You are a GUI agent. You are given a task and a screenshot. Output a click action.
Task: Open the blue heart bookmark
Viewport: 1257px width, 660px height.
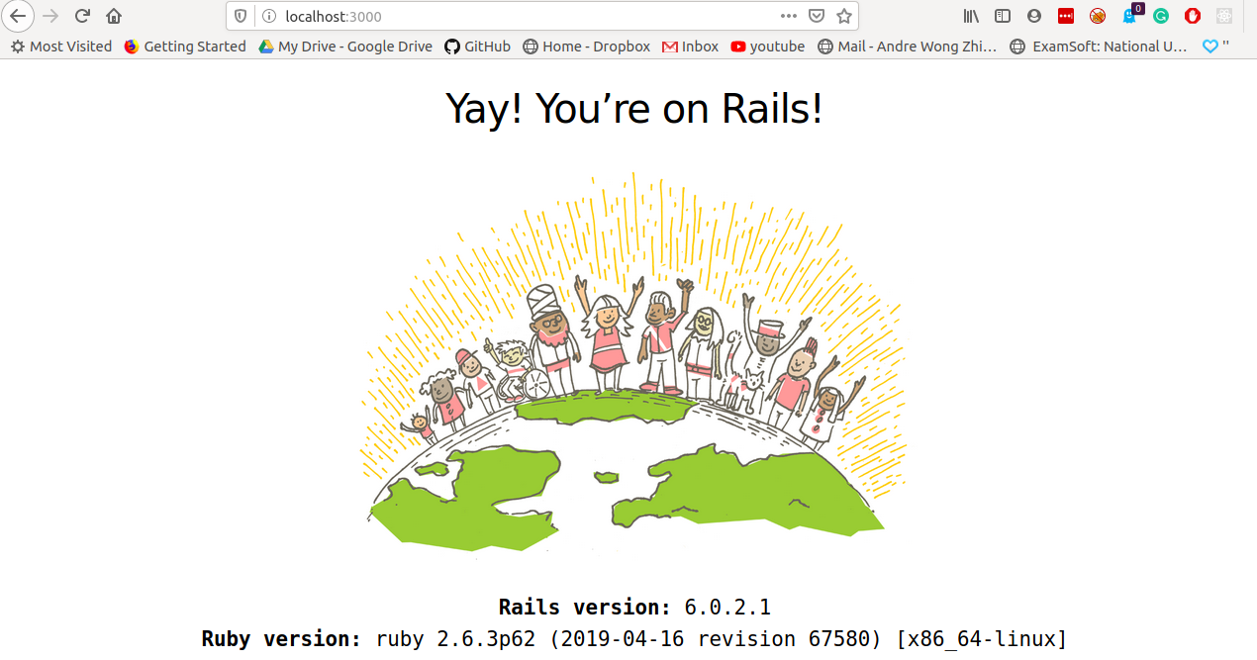pos(1215,47)
